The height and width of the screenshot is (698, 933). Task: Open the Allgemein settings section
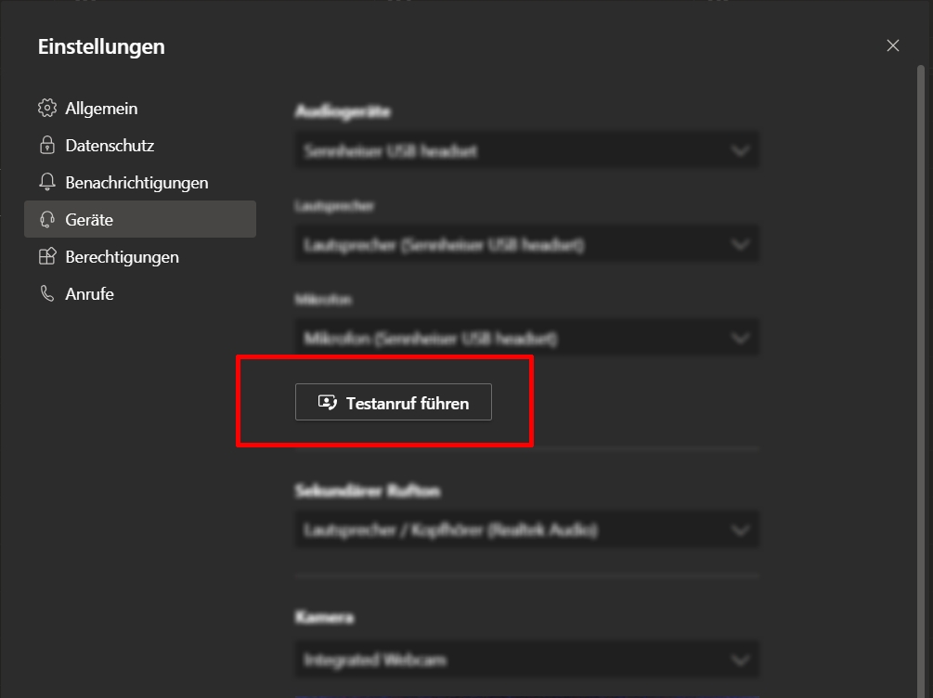click(140, 109)
